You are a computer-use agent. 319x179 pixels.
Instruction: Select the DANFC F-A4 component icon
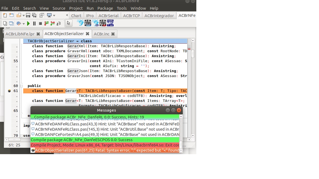[110, 23]
